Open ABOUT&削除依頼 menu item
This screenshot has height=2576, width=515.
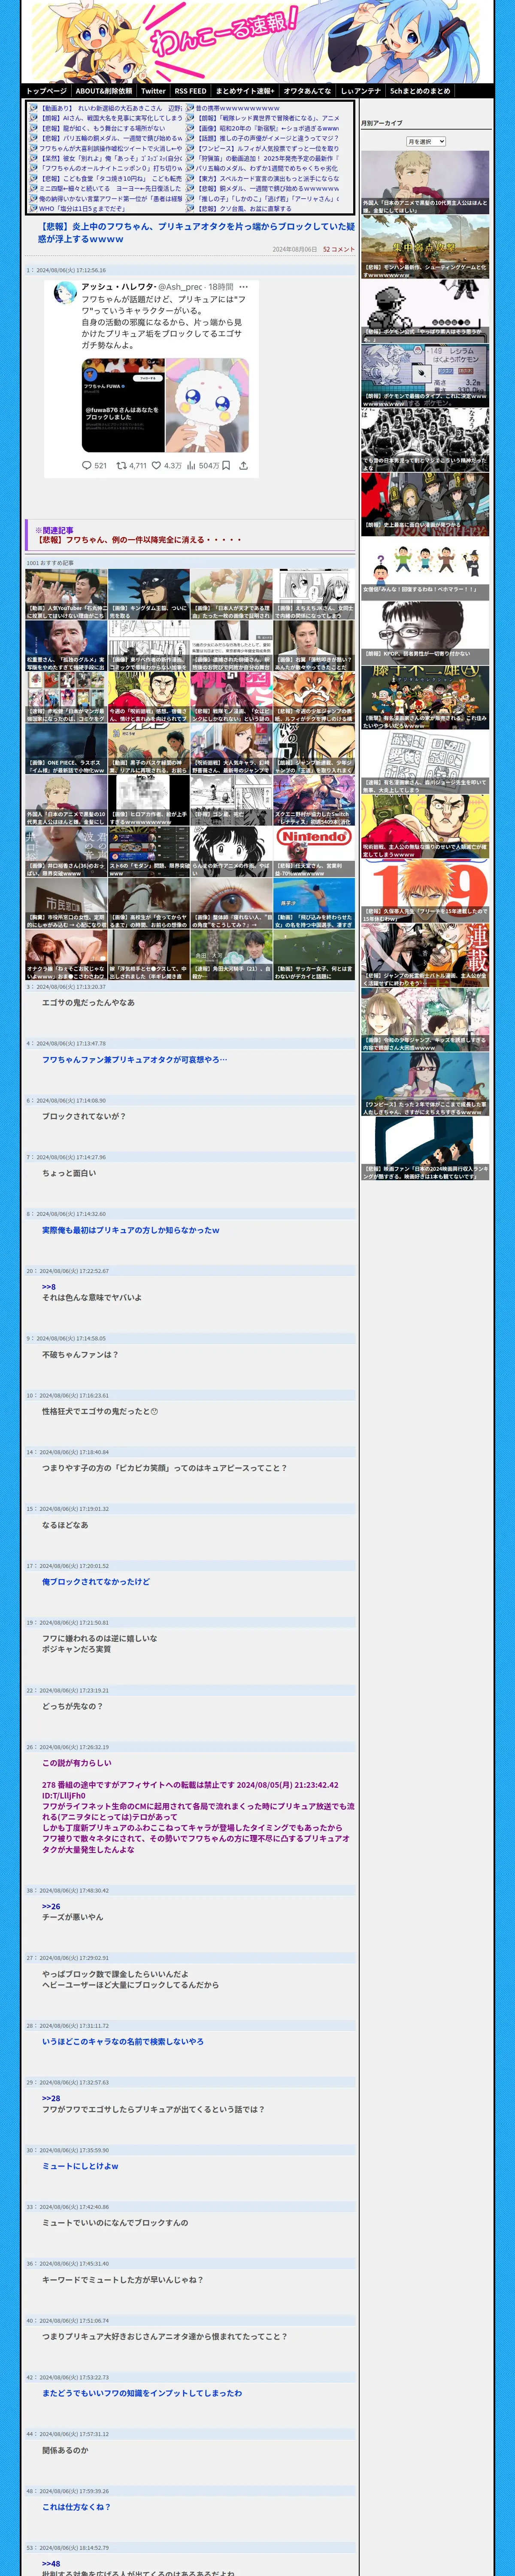104,91
